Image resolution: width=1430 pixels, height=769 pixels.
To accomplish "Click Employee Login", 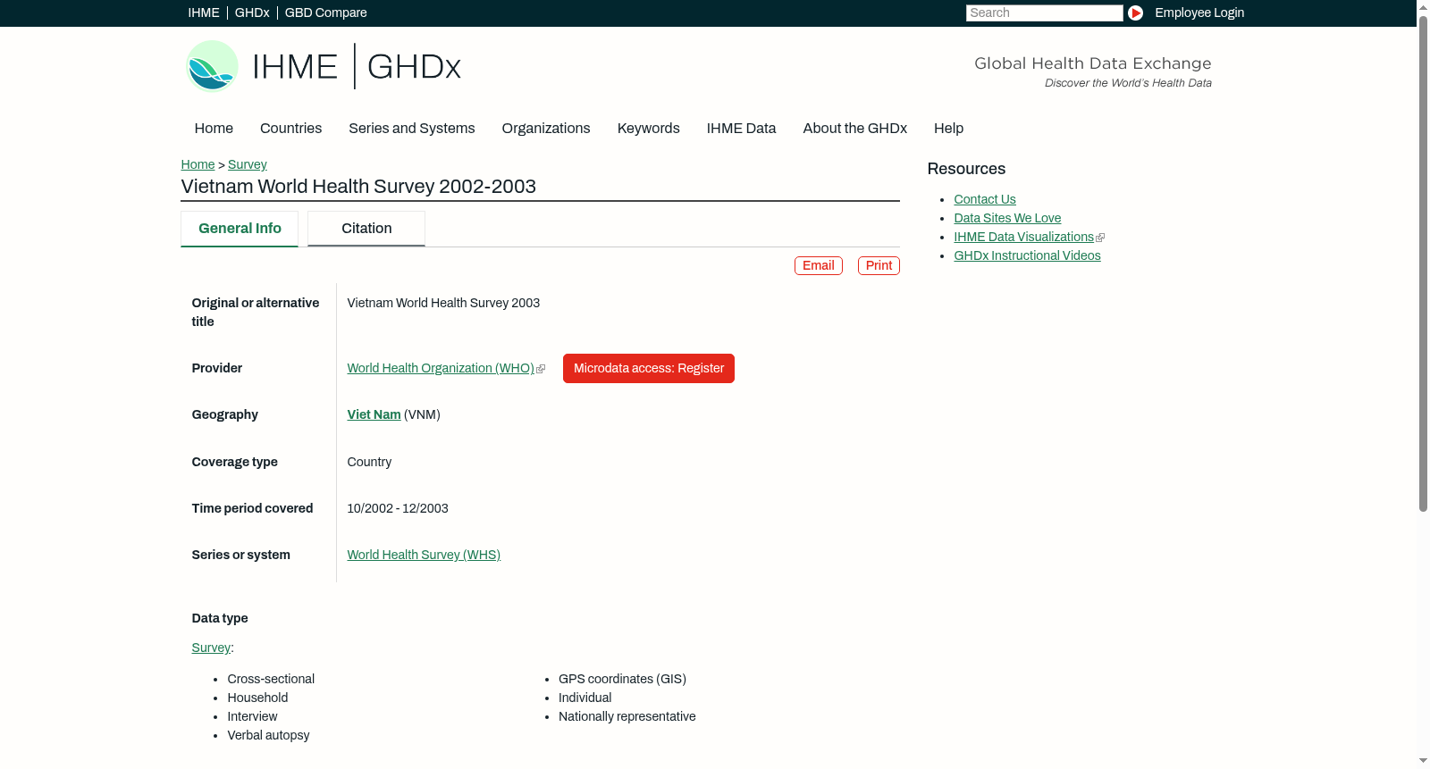I will pyautogui.click(x=1199, y=13).
